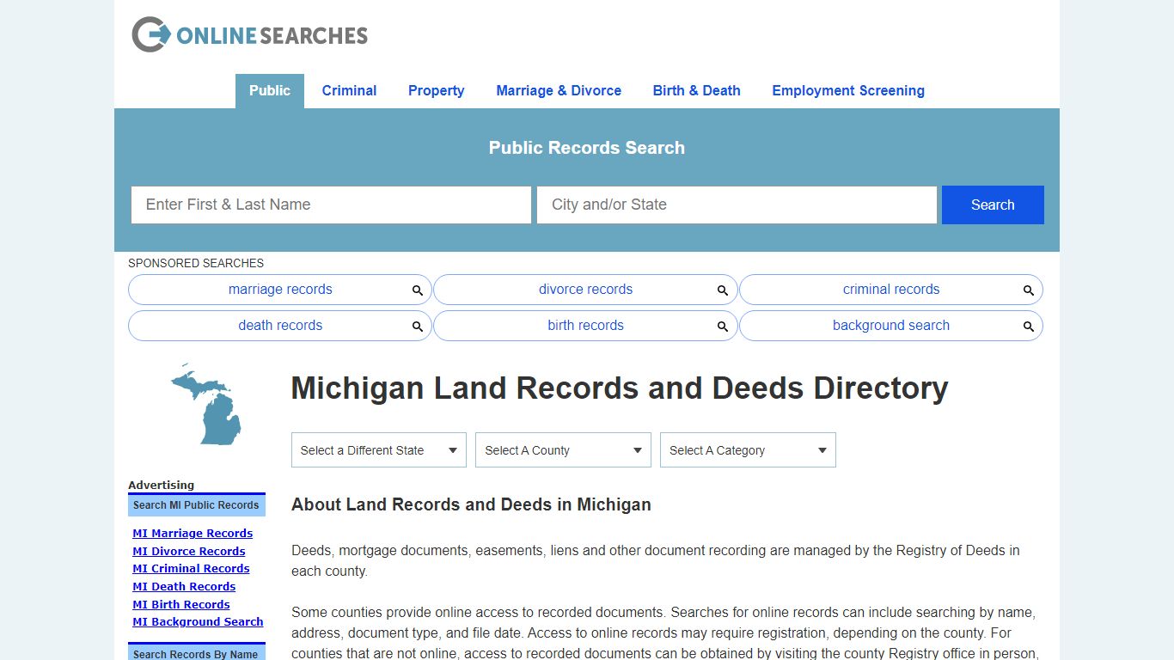The image size is (1174, 660).
Task: Switch to the Property tab
Action: [436, 91]
